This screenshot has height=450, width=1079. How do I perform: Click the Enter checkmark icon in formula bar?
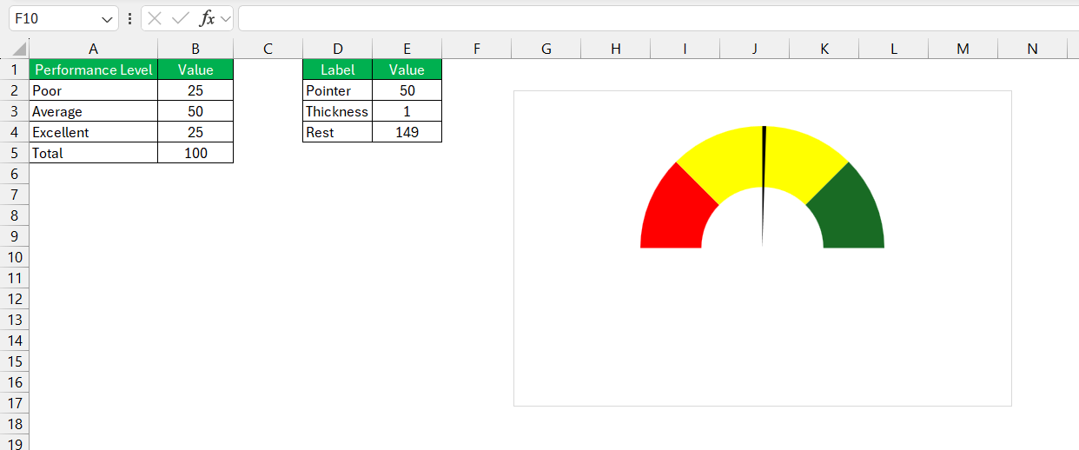[x=181, y=18]
